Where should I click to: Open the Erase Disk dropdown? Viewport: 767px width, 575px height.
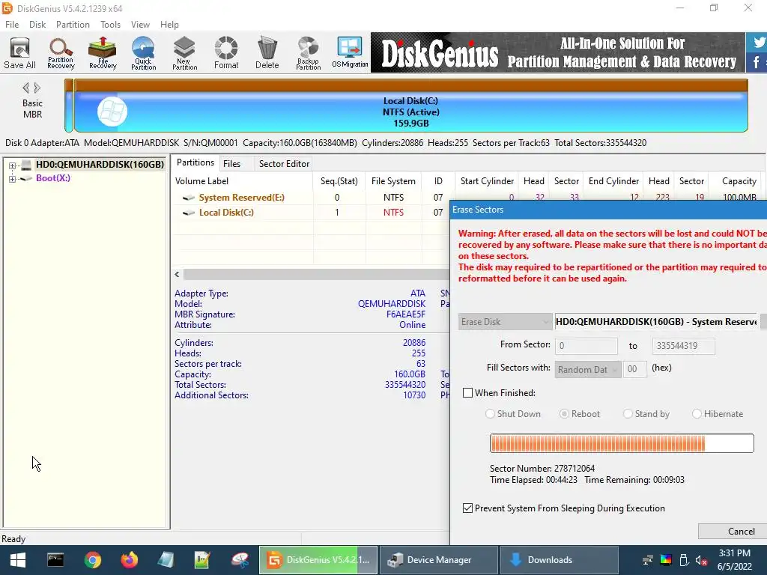pos(505,322)
